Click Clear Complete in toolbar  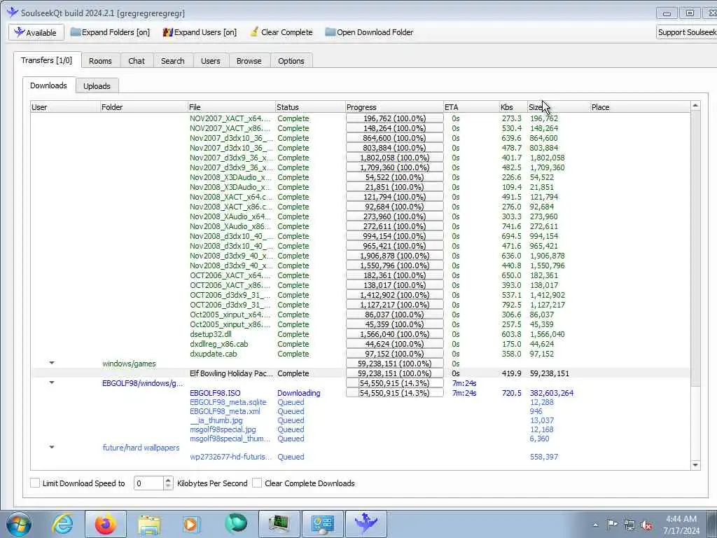click(281, 32)
